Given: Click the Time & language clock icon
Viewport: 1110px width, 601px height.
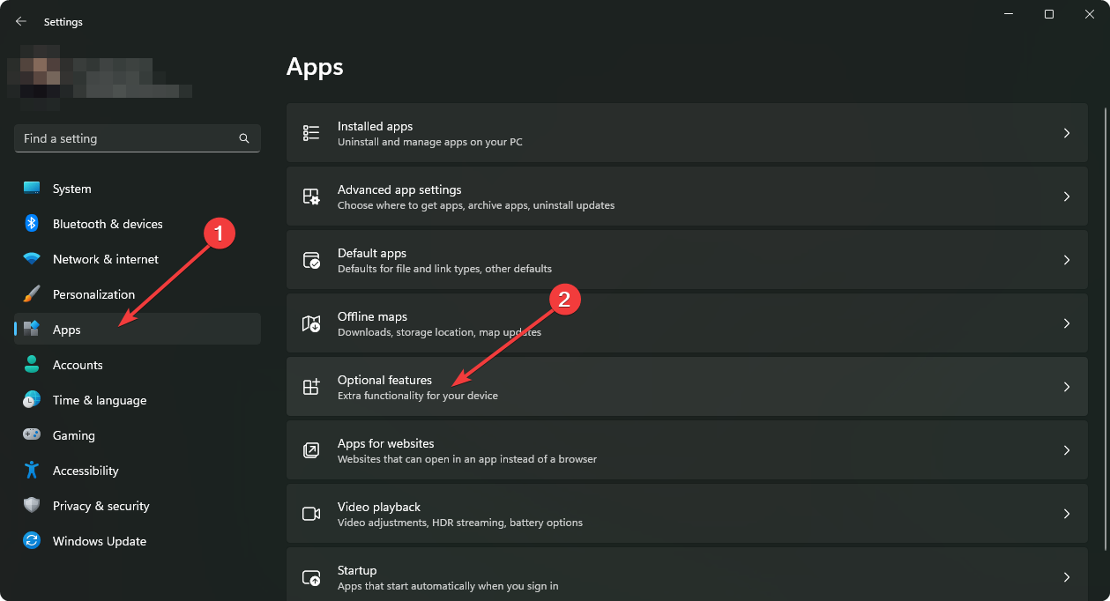Looking at the screenshot, I should coord(32,400).
